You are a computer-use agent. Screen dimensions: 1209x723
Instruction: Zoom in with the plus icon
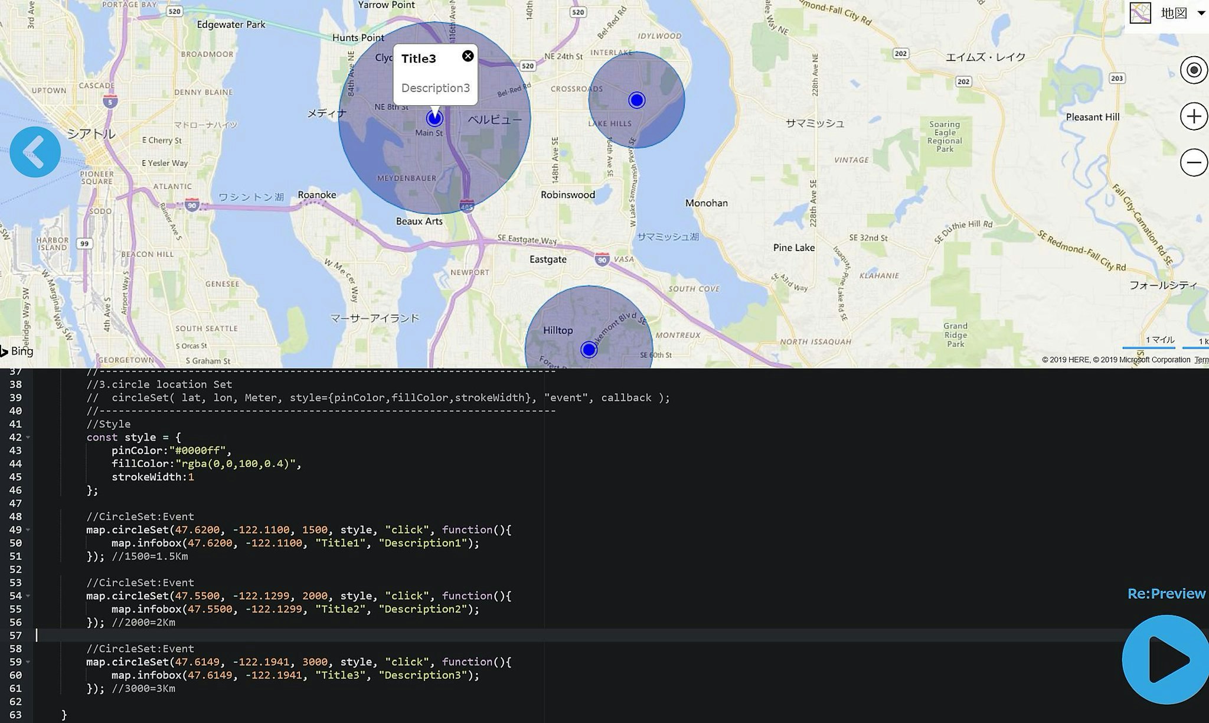click(x=1194, y=116)
